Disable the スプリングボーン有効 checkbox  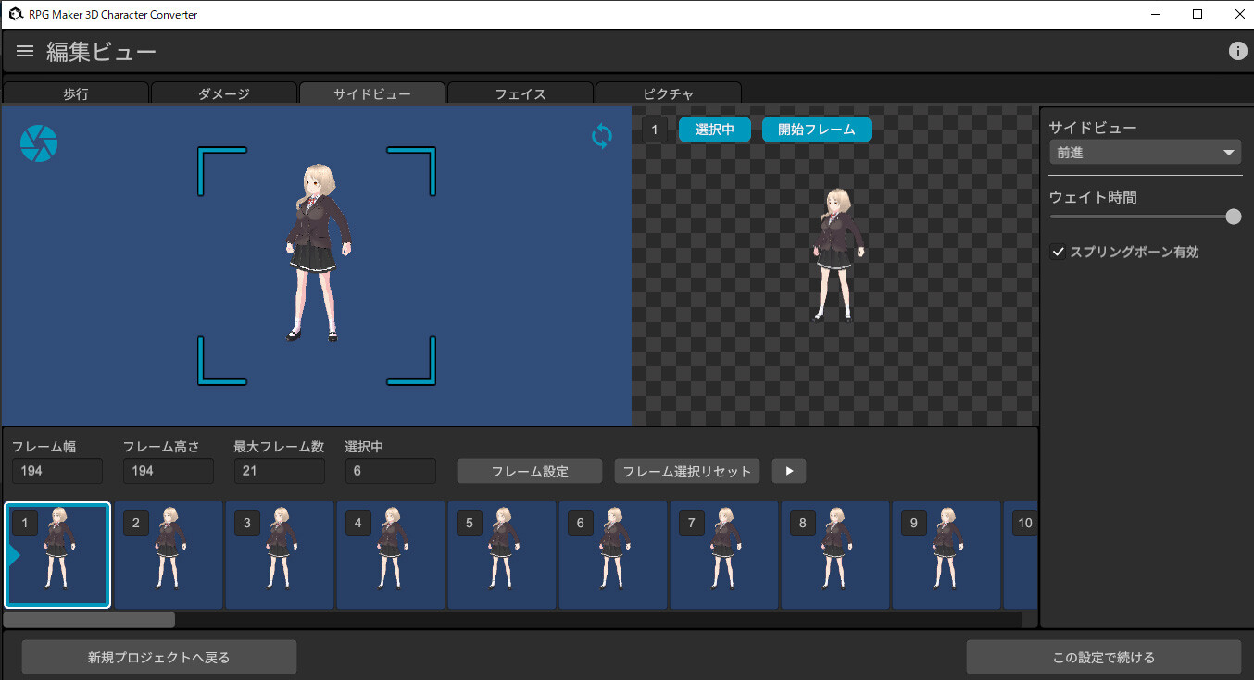click(1058, 251)
